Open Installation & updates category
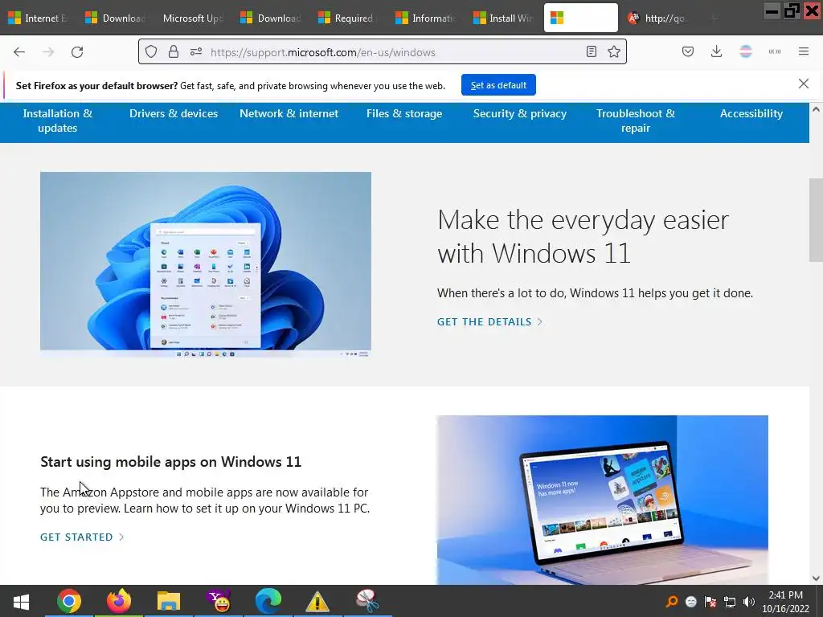The image size is (823, 617). coord(58,121)
